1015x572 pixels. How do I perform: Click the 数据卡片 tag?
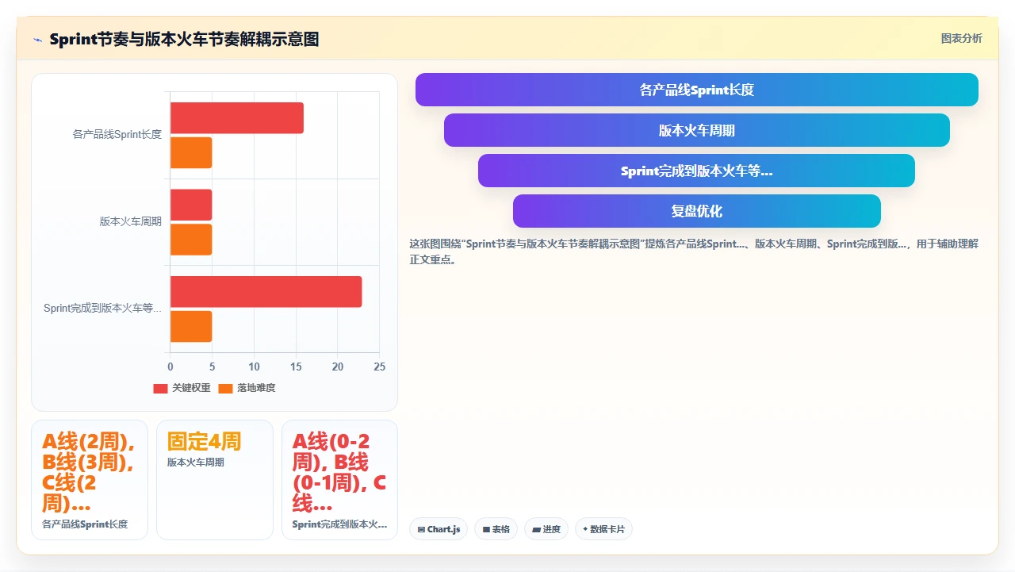click(603, 529)
